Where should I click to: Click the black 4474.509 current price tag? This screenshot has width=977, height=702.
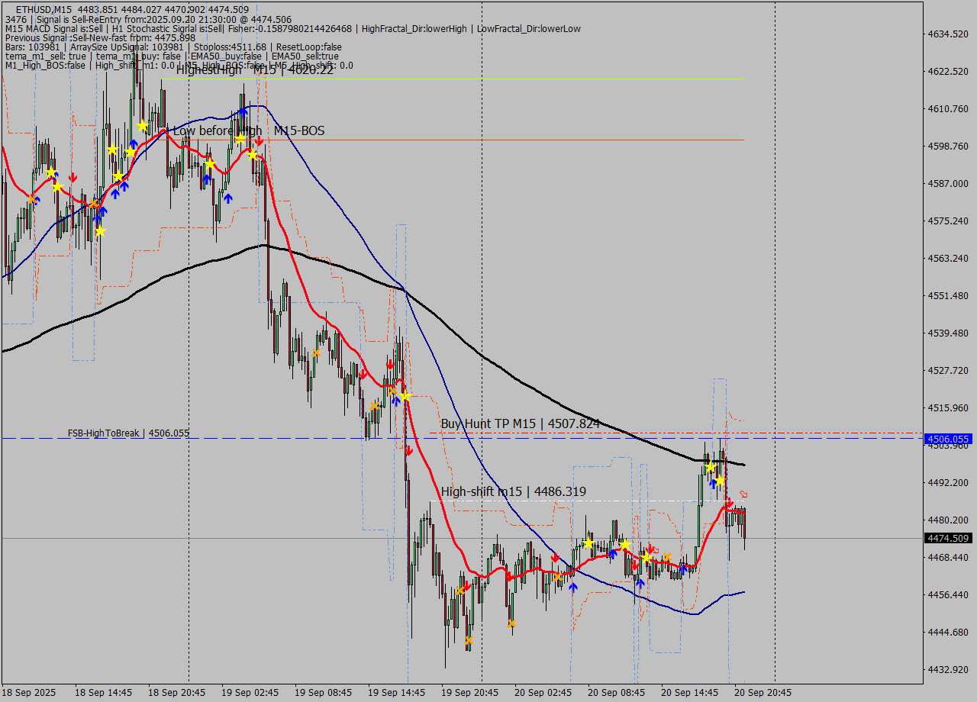pos(947,539)
